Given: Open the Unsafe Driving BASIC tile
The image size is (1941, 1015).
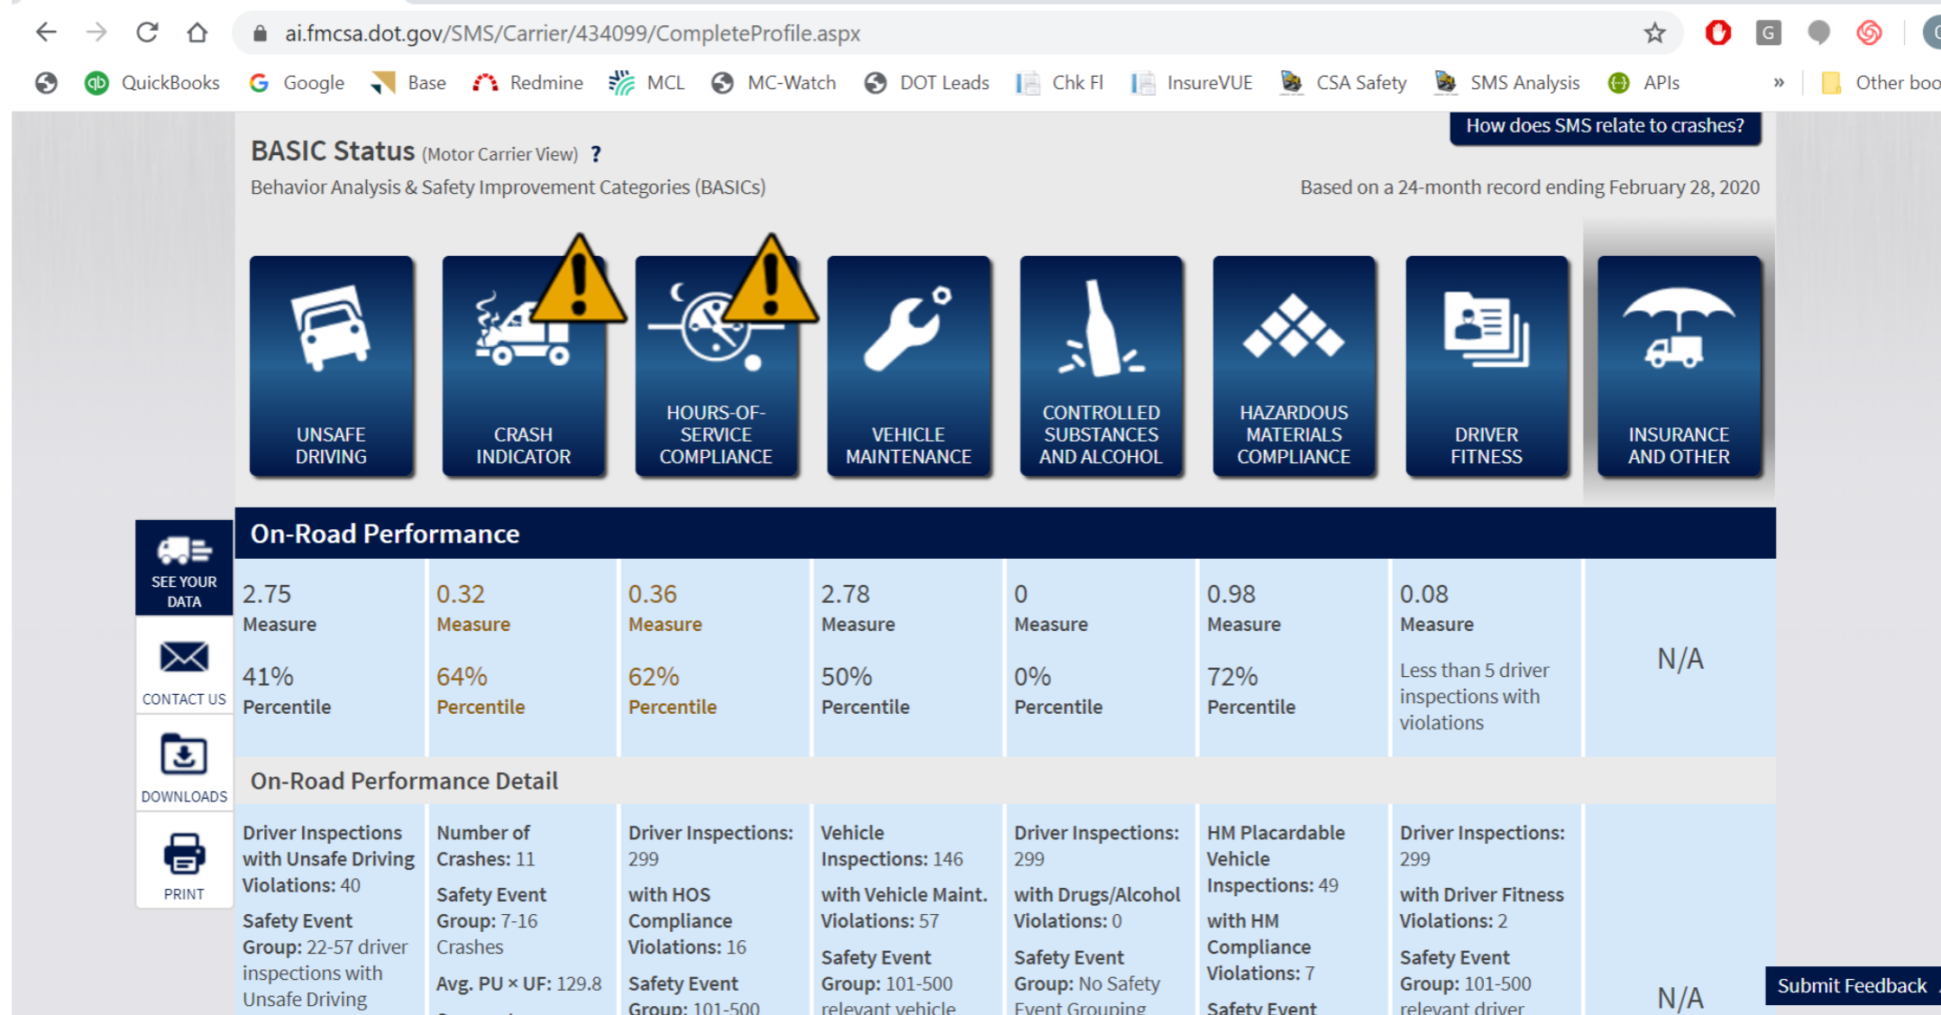Looking at the screenshot, I should pyautogui.click(x=331, y=366).
